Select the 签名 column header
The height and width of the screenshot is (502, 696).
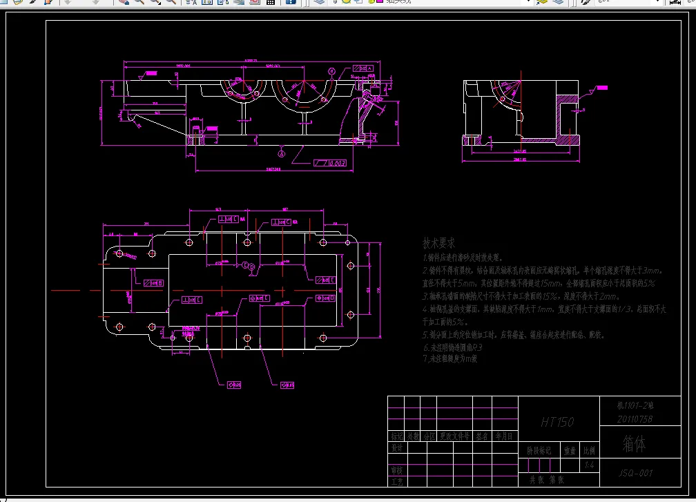(x=482, y=436)
